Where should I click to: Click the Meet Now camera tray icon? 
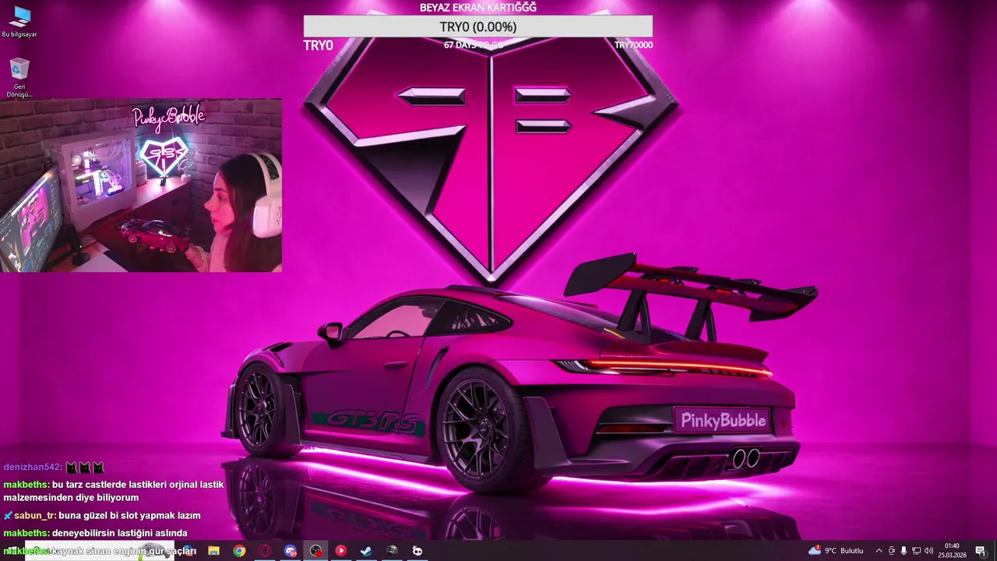tap(892, 551)
